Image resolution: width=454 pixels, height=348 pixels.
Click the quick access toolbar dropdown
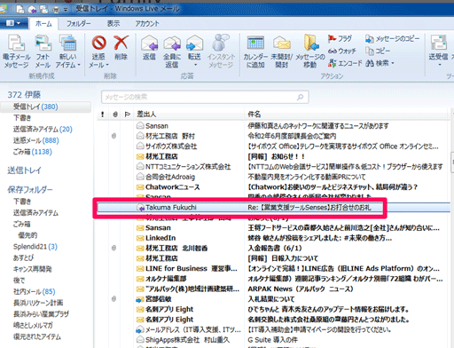click(66, 10)
